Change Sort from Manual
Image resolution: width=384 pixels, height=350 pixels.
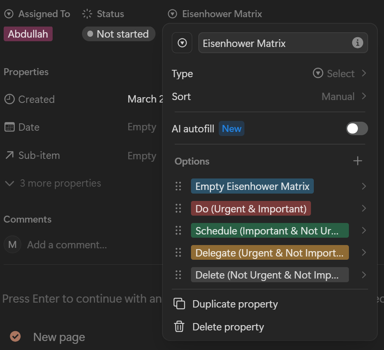point(344,96)
